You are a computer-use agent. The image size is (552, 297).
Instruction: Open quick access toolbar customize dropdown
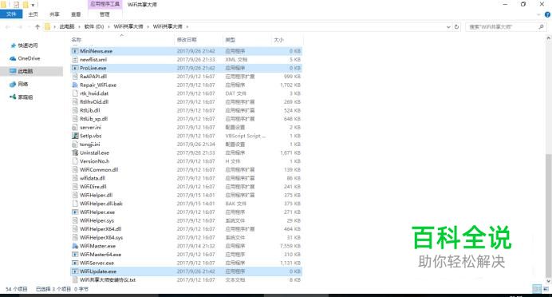[33, 5]
